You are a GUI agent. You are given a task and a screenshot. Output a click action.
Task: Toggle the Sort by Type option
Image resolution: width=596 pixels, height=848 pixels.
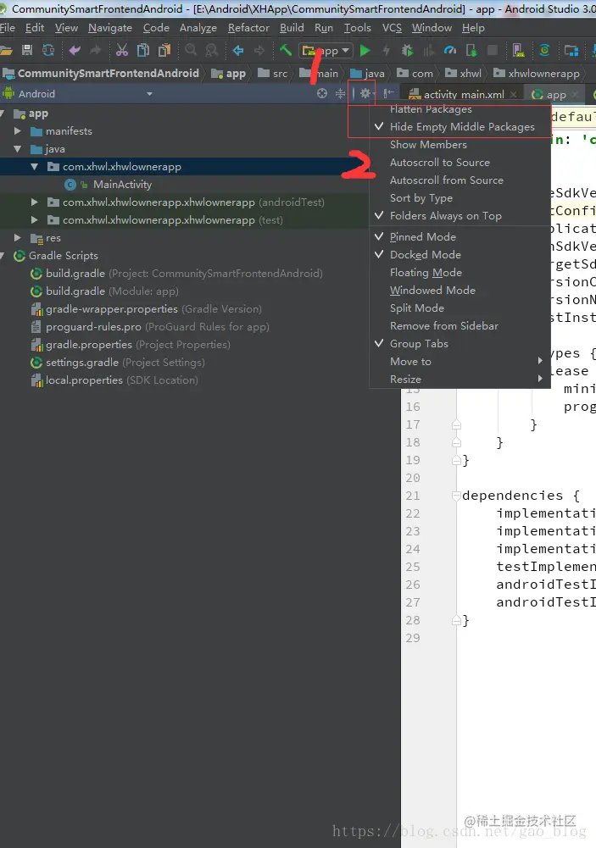click(x=460, y=198)
